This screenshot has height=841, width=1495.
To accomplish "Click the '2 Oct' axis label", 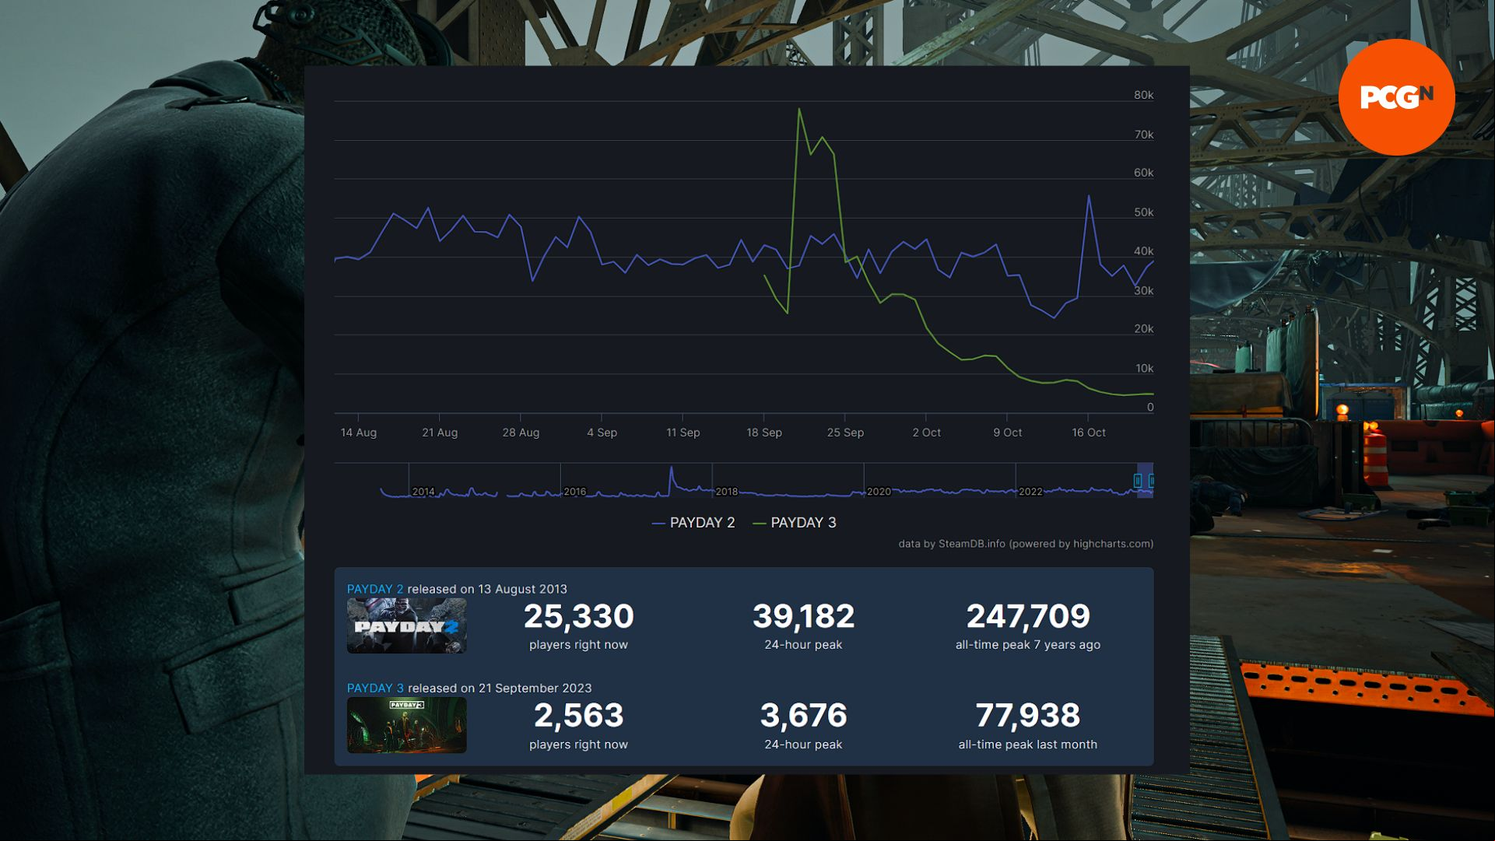I will [x=926, y=433].
